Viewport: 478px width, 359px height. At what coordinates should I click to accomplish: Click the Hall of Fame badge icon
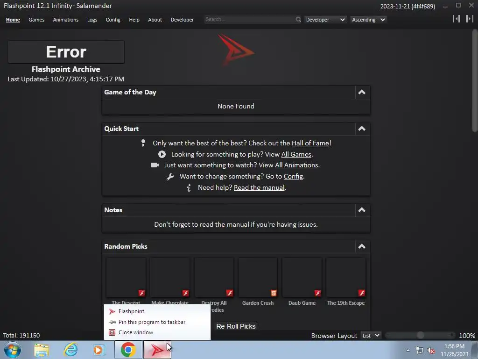(143, 143)
